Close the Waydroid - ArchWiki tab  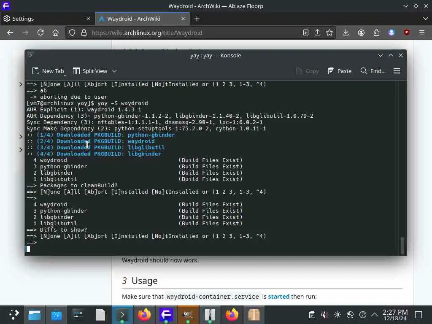click(183, 19)
